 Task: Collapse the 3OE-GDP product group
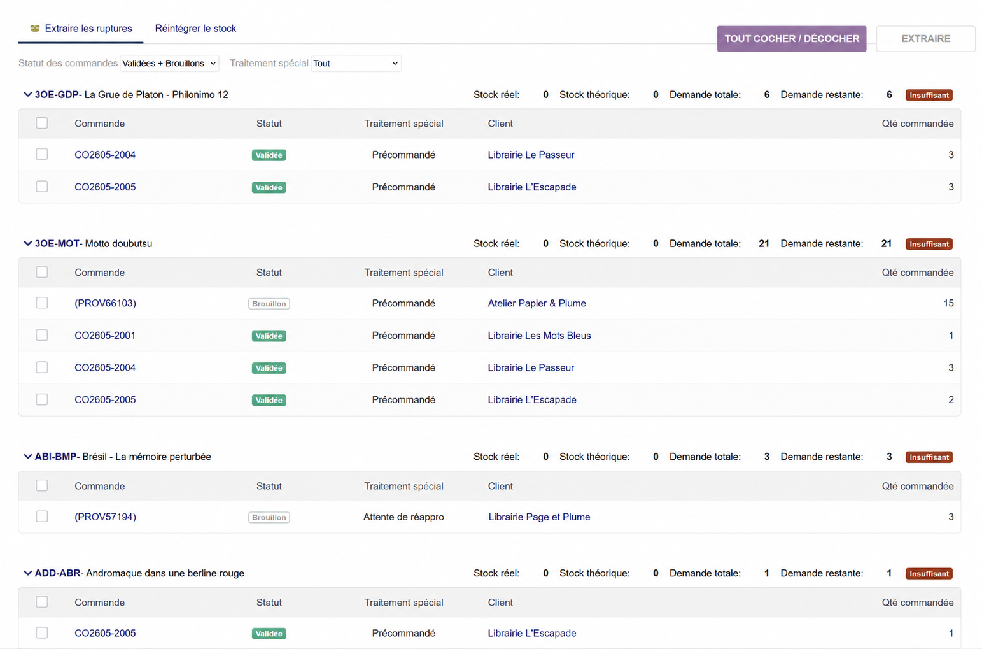(x=27, y=95)
